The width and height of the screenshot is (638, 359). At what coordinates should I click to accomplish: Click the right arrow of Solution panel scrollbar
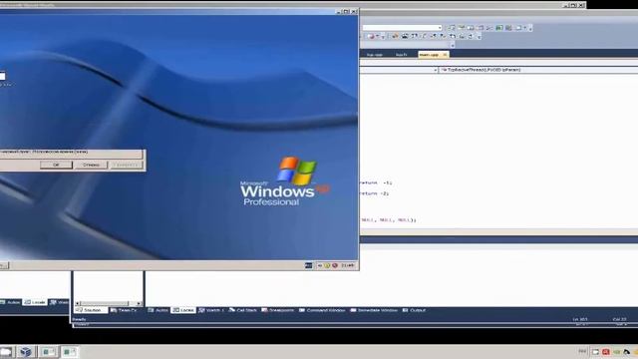(x=139, y=303)
